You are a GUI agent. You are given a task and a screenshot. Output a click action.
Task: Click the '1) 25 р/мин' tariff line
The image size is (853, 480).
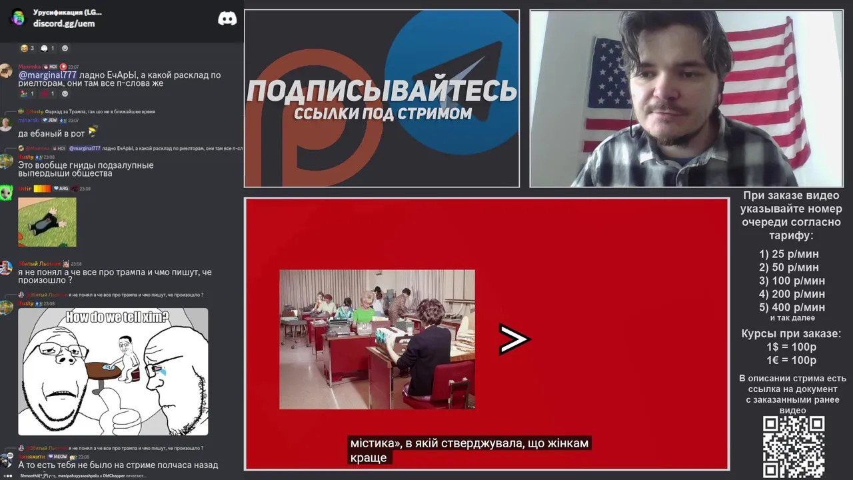pos(789,254)
